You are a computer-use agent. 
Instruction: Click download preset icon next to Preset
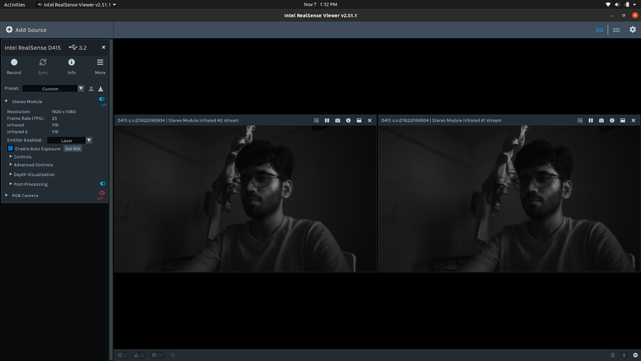101,89
